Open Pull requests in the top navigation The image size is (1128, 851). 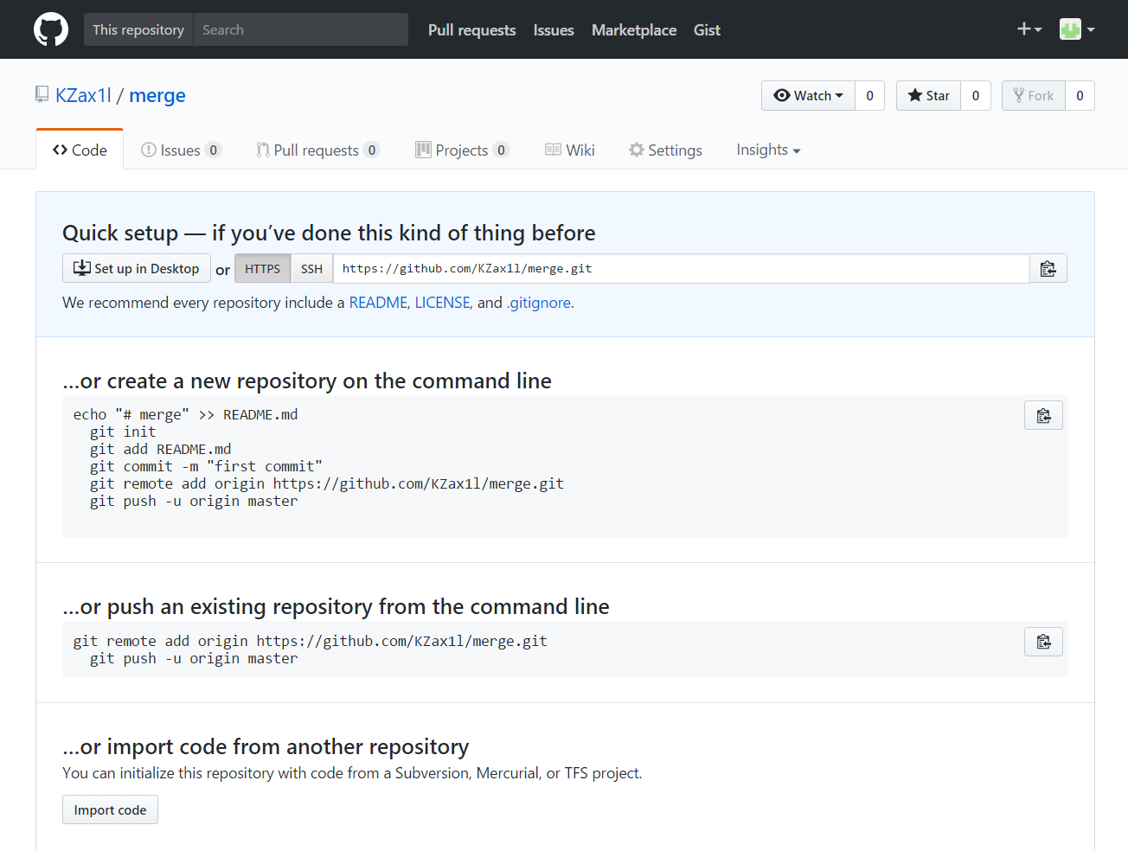click(471, 29)
